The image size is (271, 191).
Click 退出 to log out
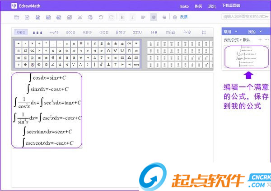pos(212,6)
